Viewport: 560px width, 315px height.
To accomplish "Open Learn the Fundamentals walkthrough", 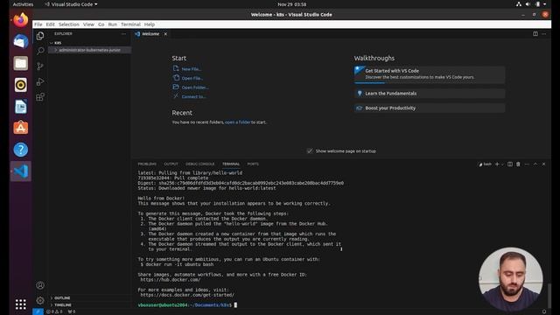I will 430,94.
